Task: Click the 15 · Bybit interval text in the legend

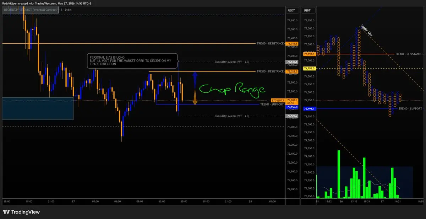Action: point(66,10)
